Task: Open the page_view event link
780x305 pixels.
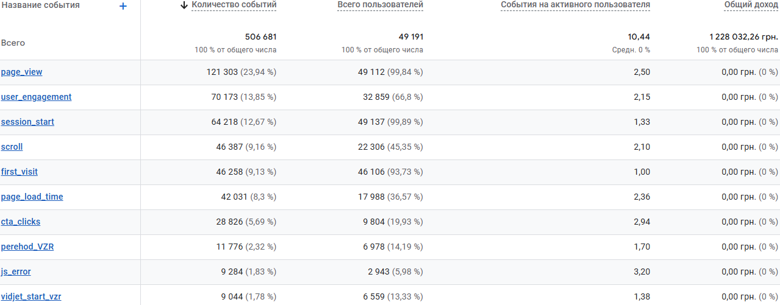Action: [x=22, y=72]
